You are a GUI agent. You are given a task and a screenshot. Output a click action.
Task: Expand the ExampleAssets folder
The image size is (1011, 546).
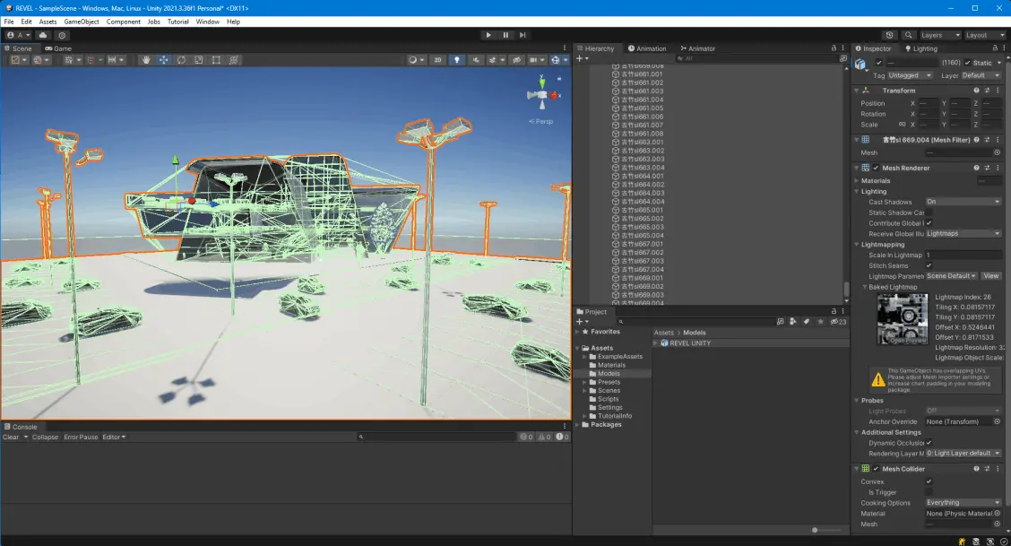coord(585,357)
